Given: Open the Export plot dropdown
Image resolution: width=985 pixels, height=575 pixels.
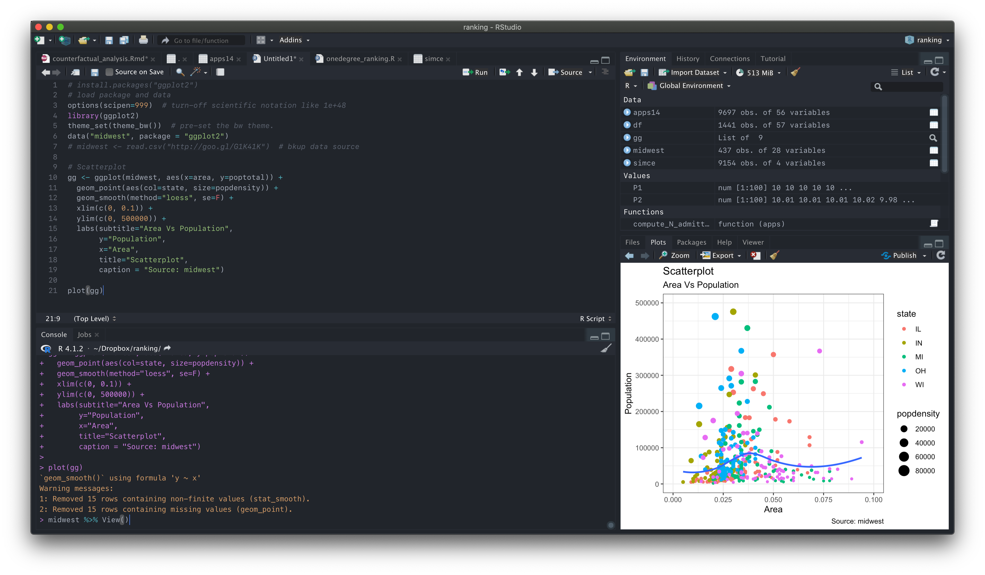Looking at the screenshot, I should tap(721, 255).
